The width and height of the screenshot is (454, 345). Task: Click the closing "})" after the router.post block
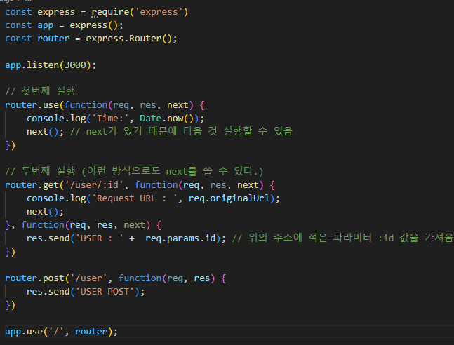10,305
